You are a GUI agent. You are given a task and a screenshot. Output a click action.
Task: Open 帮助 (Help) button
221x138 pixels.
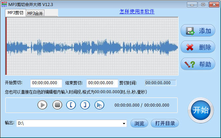tap(198, 64)
